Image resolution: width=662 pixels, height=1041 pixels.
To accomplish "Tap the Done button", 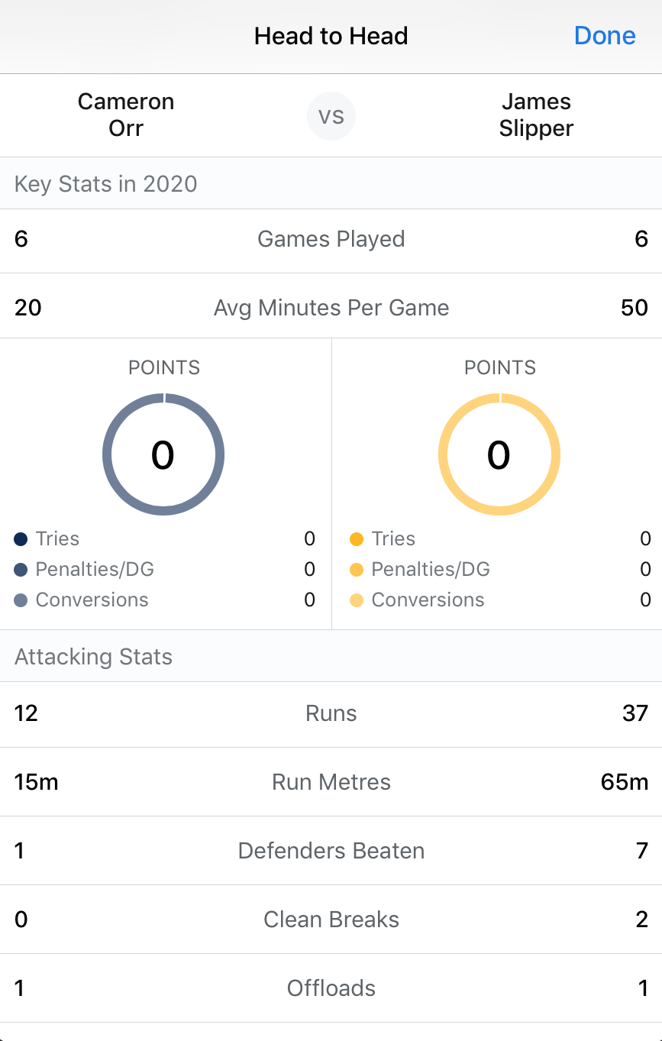I will [x=605, y=36].
